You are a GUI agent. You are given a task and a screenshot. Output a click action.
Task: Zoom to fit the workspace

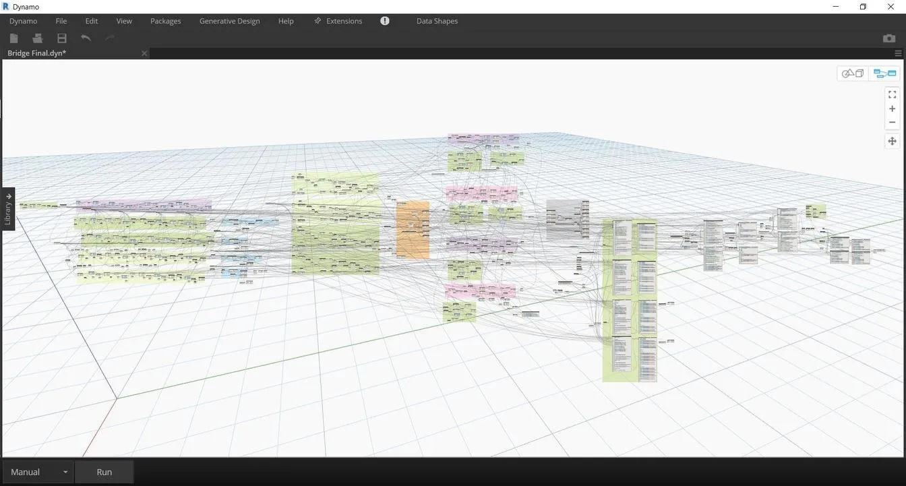tap(892, 95)
